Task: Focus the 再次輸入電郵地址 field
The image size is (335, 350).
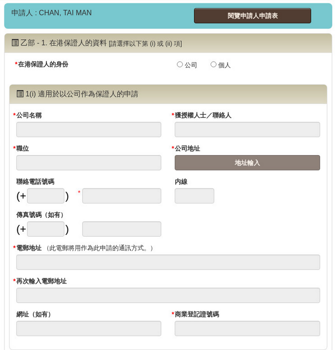Action: point(168,295)
